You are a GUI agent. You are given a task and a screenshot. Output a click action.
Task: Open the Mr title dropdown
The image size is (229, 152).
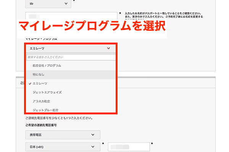[48, 4]
